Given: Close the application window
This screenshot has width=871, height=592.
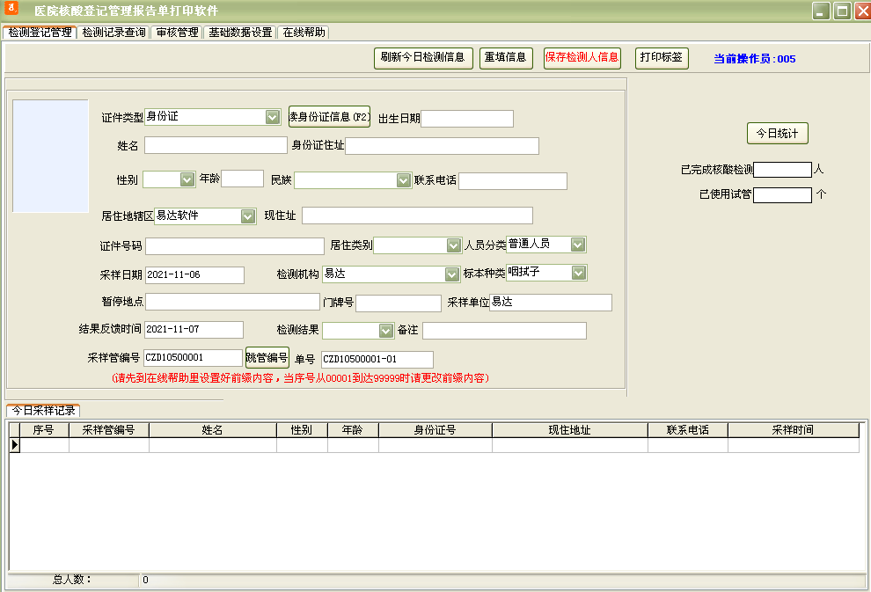Looking at the screenshot, I should (x=863, y=11).
